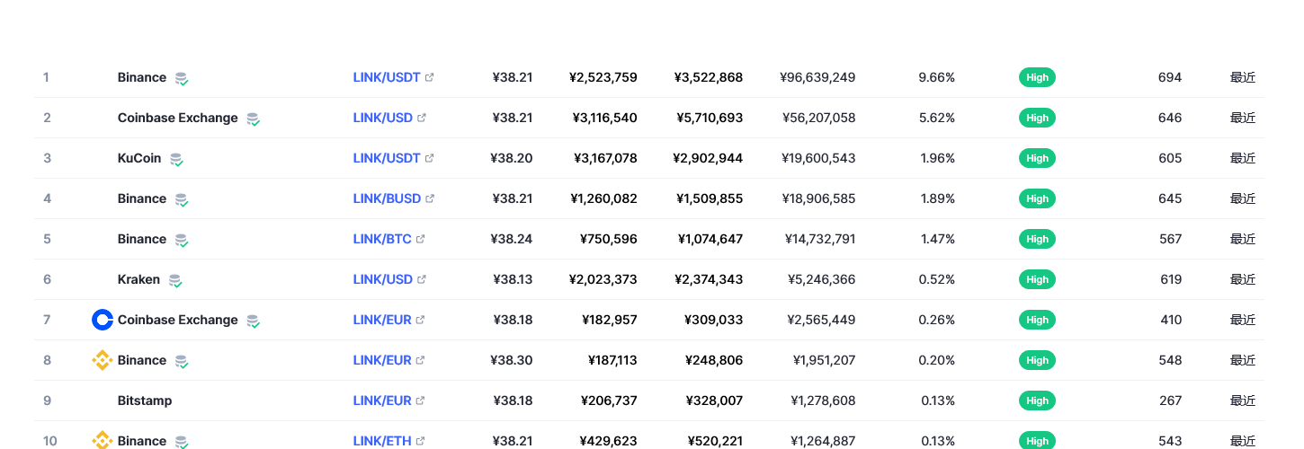This screenshot has height=449, width=1304.
Task: Open external link icon for Binance LINK/EUR
Action: 420,360
